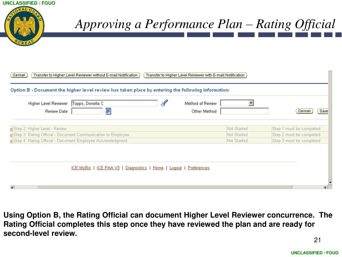Click the 'Step 2: Higher Level - Review' row text
The width and height of the screenshot is (342, 257).
[40, 129]
